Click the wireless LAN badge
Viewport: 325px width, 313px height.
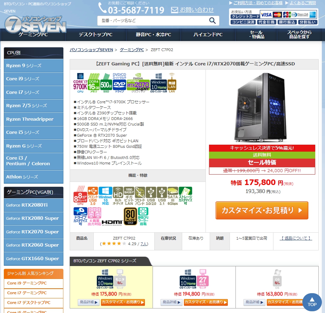(172, 83)
